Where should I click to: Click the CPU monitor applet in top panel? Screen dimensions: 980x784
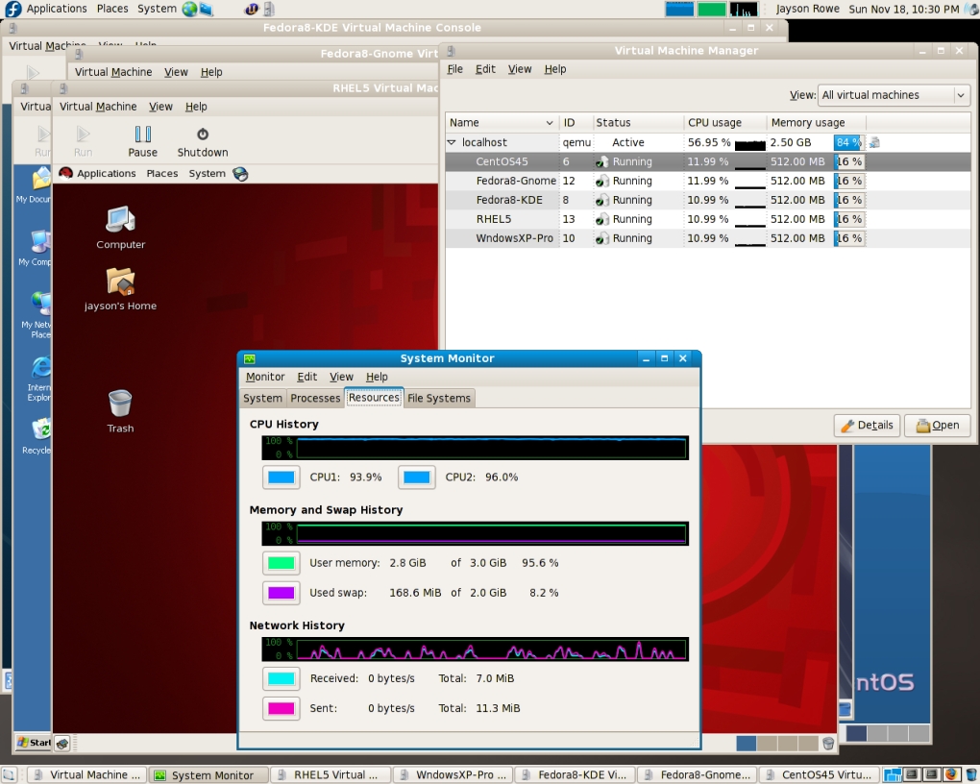(679, 9)
